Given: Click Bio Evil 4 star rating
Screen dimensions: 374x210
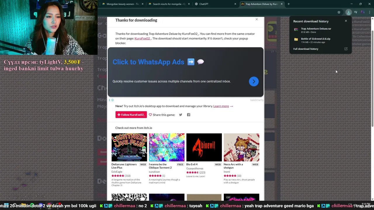Looking at the screenshot, I should [x=193, y=172].
